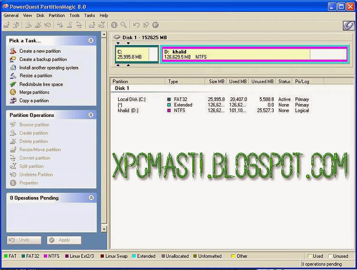Collapse the Pick a Task panel
Screen dimensions: 357x270
[x=91, y=40]
